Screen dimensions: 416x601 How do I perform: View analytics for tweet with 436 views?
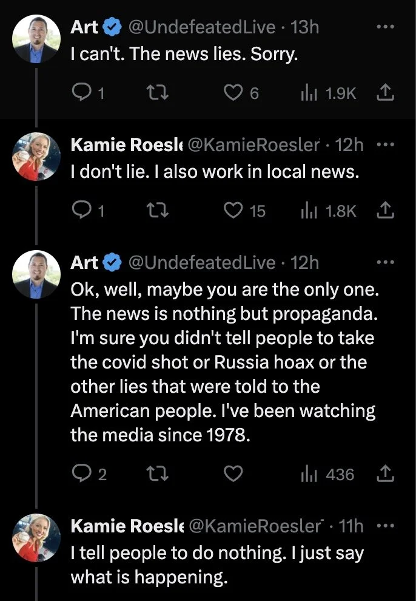pos(327,474)
